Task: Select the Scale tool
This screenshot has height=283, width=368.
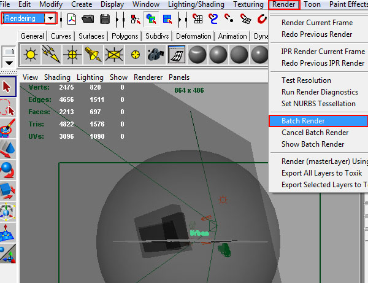Action: point(8,191)
